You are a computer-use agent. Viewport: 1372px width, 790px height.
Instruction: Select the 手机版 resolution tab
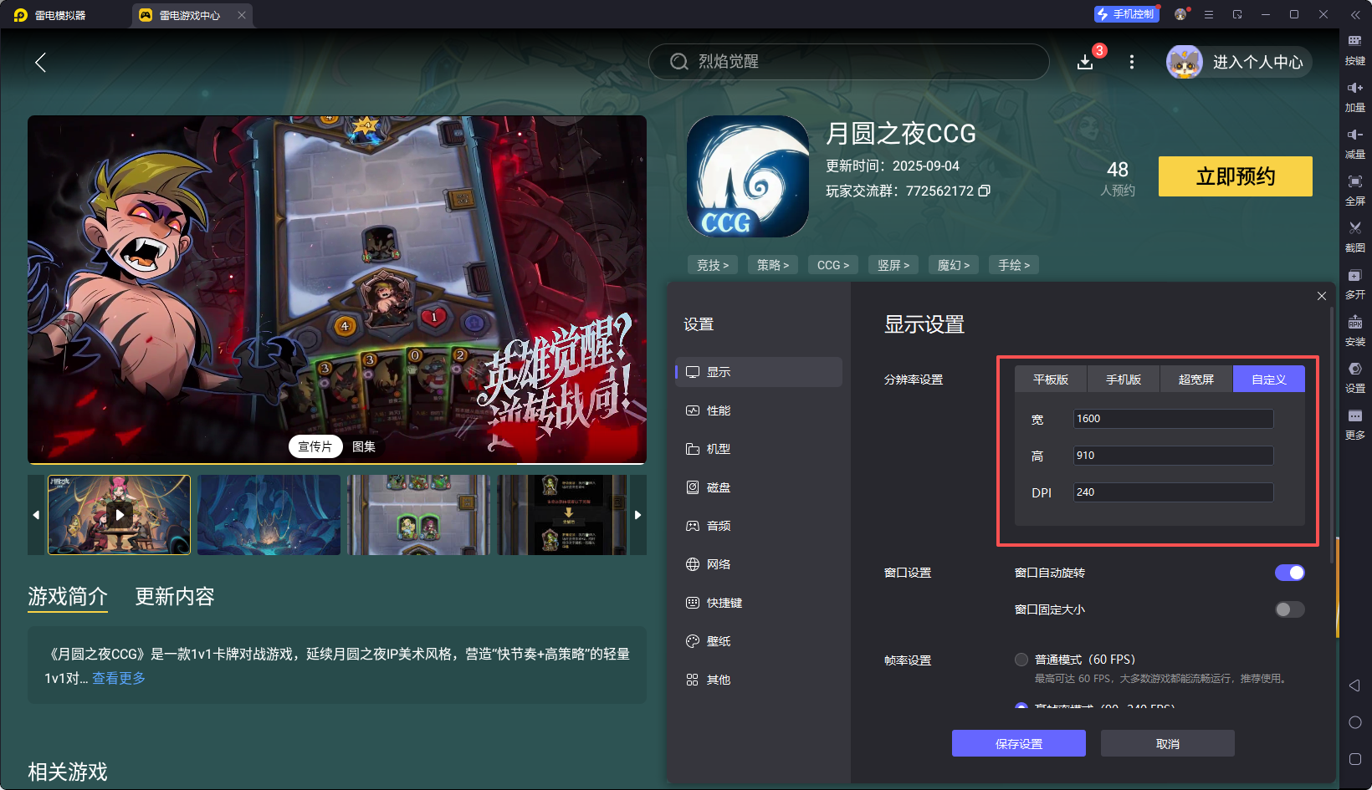click(1124, 379)
